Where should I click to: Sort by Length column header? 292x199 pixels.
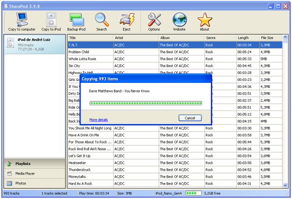tap(248, 38)
